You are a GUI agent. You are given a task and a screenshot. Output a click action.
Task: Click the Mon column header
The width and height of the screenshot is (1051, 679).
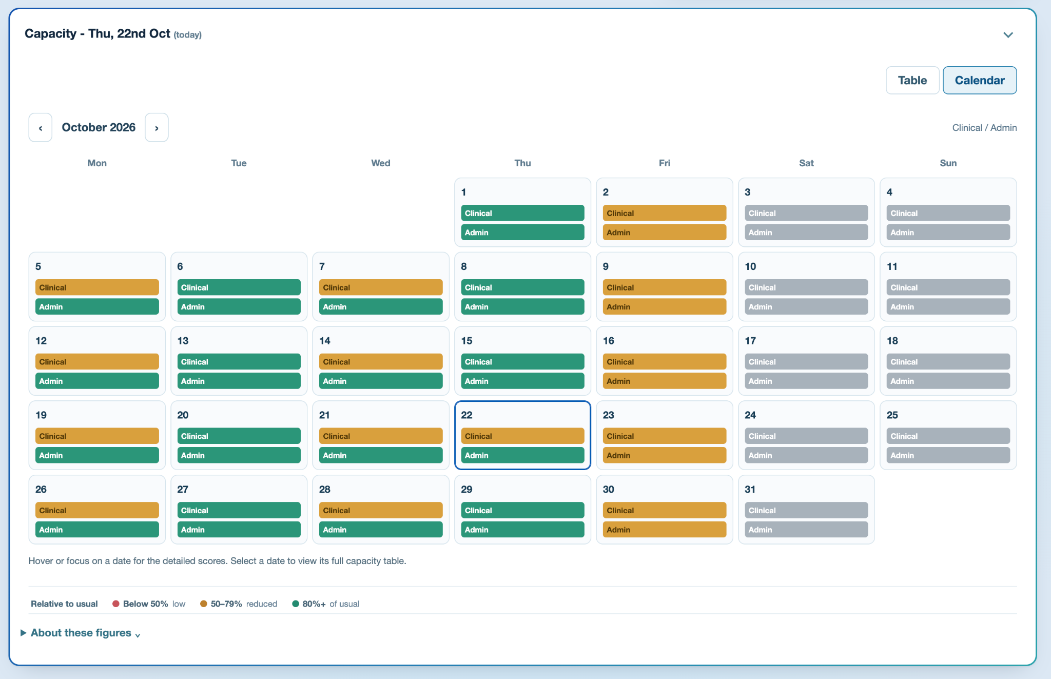click(x=97, y=163)
